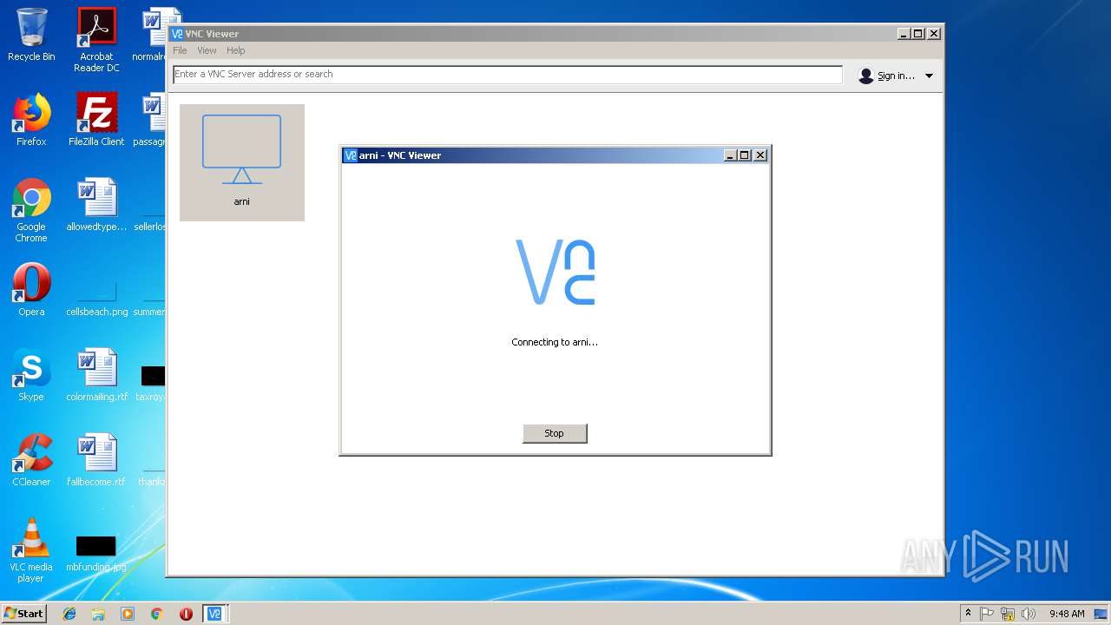The width and height of the screenshot is (1111, 625).
Task: Maximize the main VNC Viewer window
Action: tap(918, 34)
